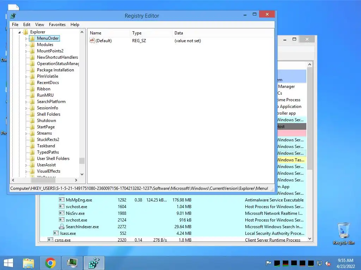Expand the SearchPlatform key

click(x=26, y=102)
